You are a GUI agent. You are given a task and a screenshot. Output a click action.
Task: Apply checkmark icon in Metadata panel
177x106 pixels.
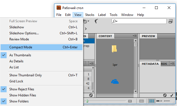click(x=172, y=95)
